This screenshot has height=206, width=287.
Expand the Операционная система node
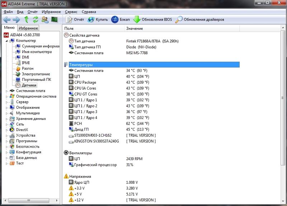(x=6, y=97)
